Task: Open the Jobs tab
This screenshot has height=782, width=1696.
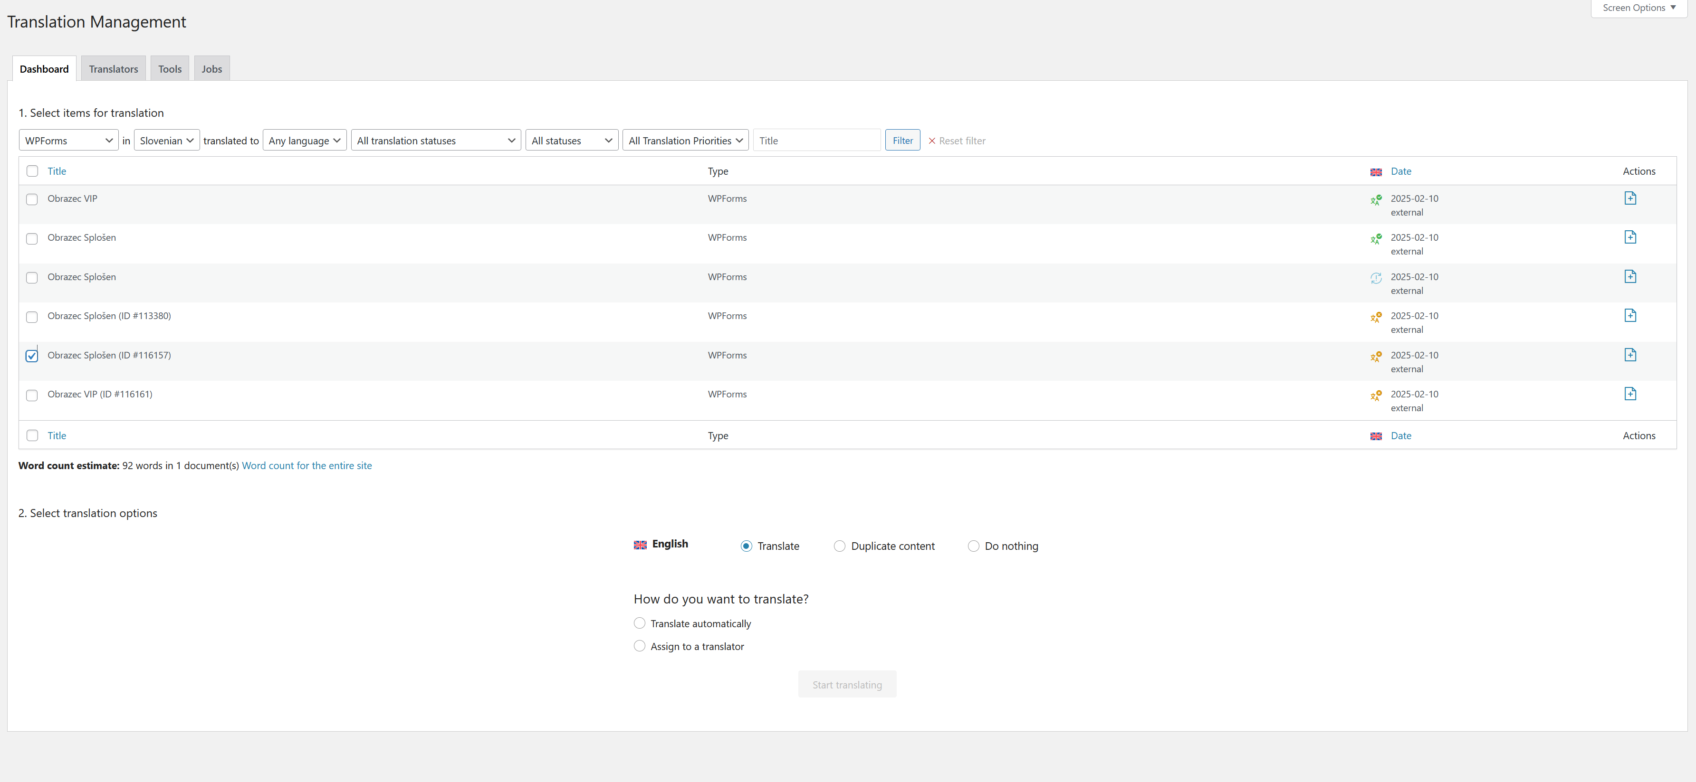Action: coord(211,69)
